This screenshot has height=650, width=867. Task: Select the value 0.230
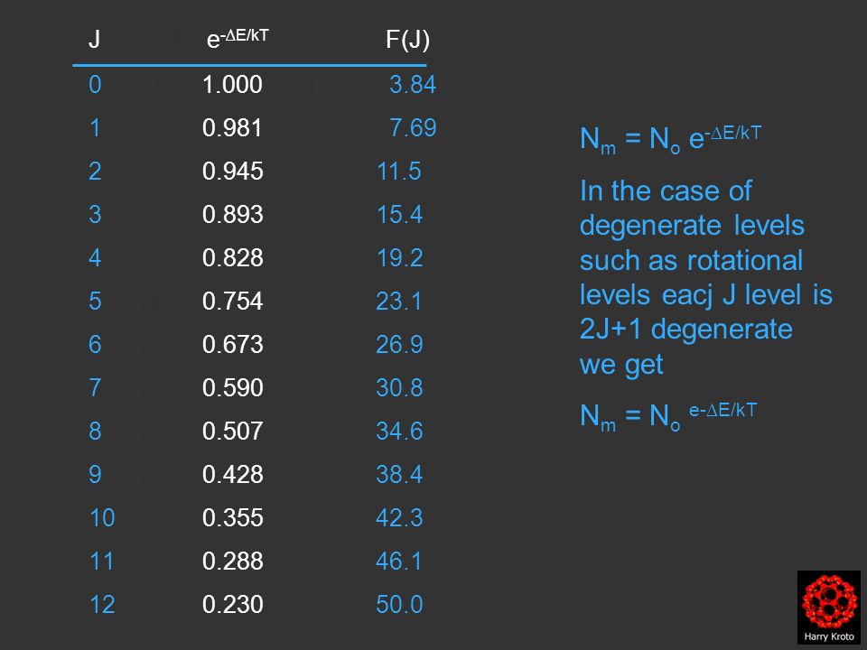(232, 605)
